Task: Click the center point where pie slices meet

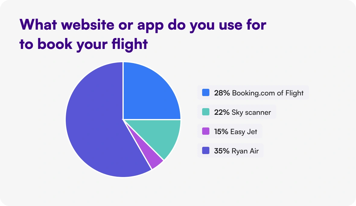Action: pyautogui.click(x=123, y=119)
